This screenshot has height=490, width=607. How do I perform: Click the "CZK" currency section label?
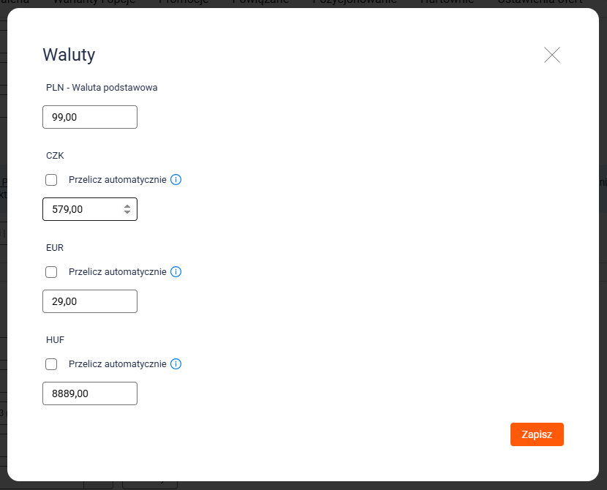point(56,156)
